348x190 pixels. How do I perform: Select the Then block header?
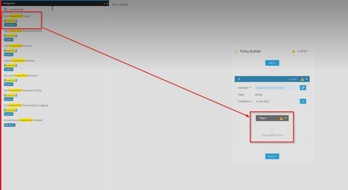(x=272, y=118)
